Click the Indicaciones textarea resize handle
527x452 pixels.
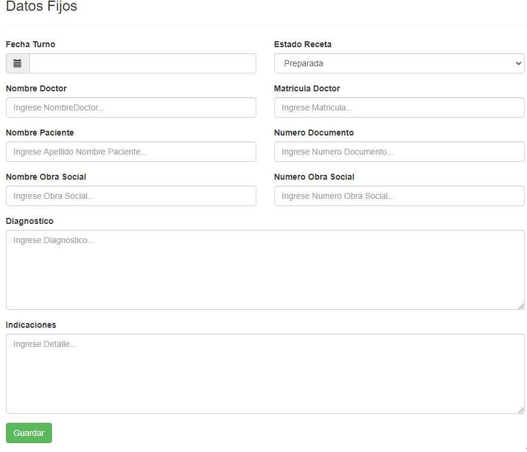521,410
